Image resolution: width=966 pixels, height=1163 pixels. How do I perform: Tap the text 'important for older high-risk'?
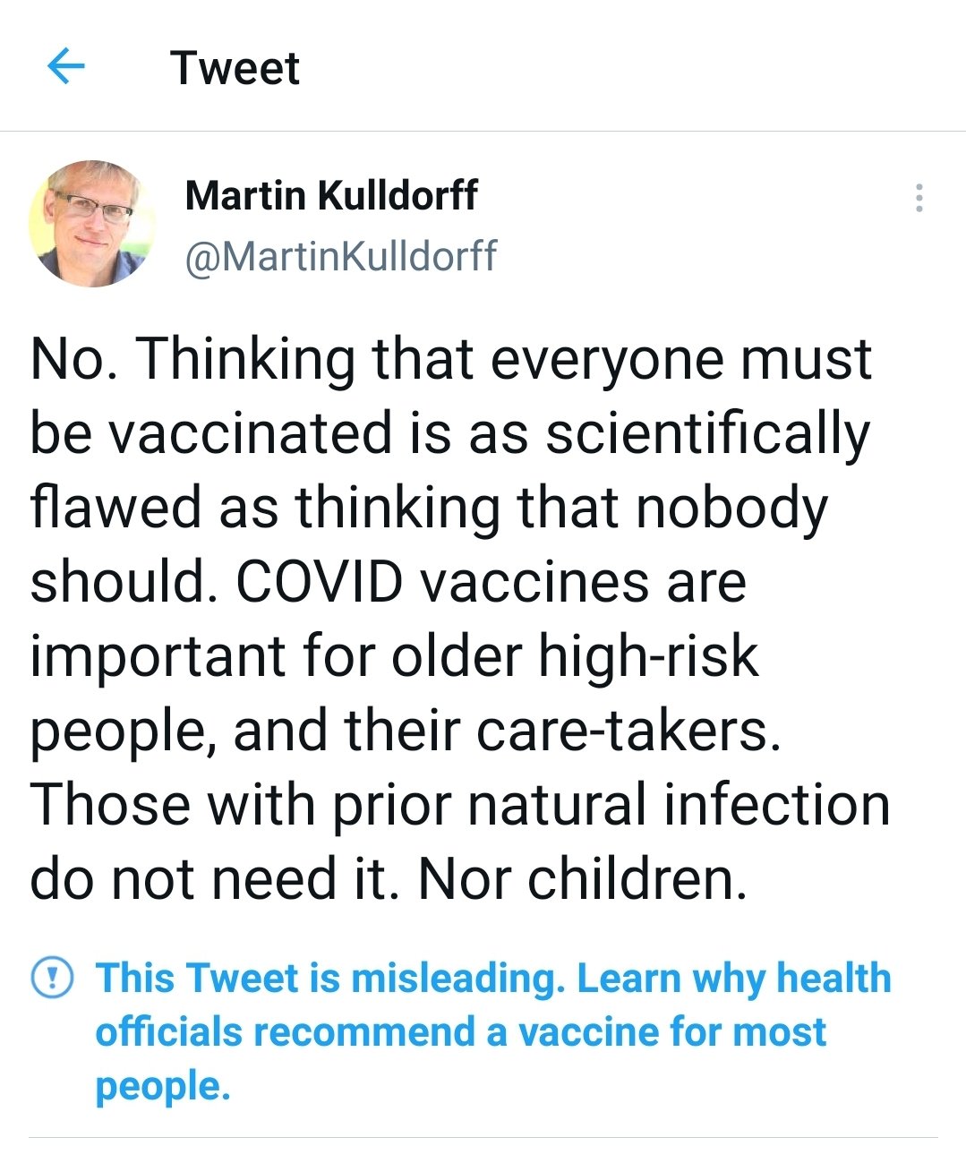point(395,656)
